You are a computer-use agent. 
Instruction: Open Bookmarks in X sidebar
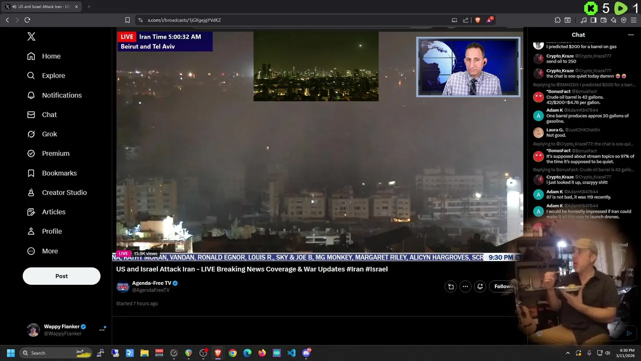tap(52, 173)
